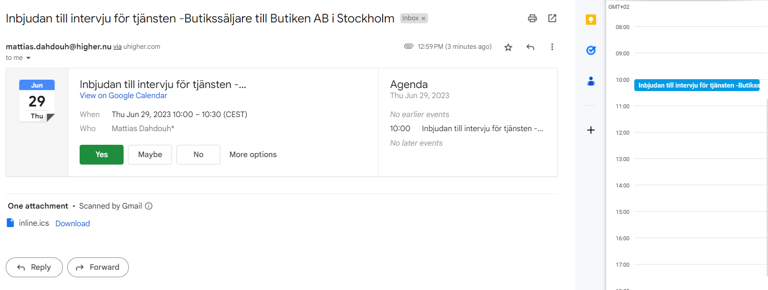Image resolution: width=768 pixels, height=290 pixels.
Task: Remove the Inbox label from email
Action: (423, 18)
